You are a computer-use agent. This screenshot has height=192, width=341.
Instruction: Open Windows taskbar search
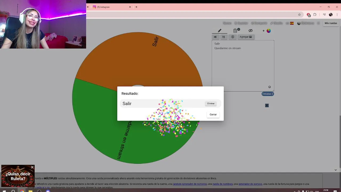tap(13, 191)
